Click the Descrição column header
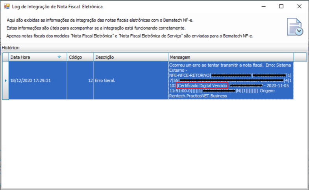 coord(131,57)
